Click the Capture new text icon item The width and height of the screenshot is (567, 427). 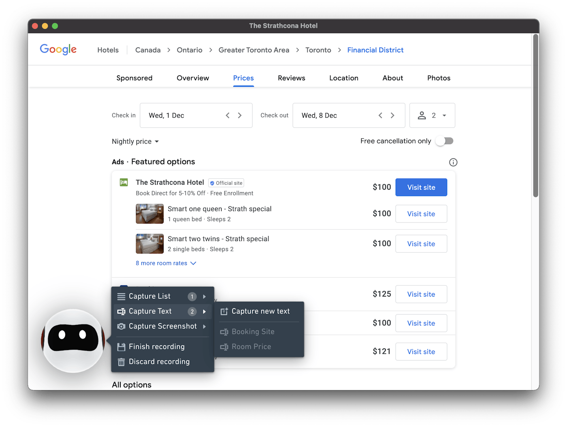[255, 312]
